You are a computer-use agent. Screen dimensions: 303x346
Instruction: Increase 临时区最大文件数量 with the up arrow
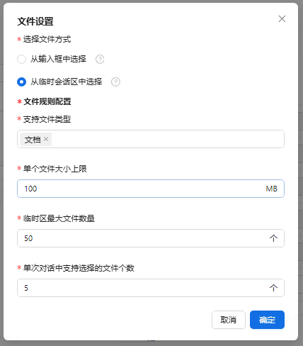(273, 238)
